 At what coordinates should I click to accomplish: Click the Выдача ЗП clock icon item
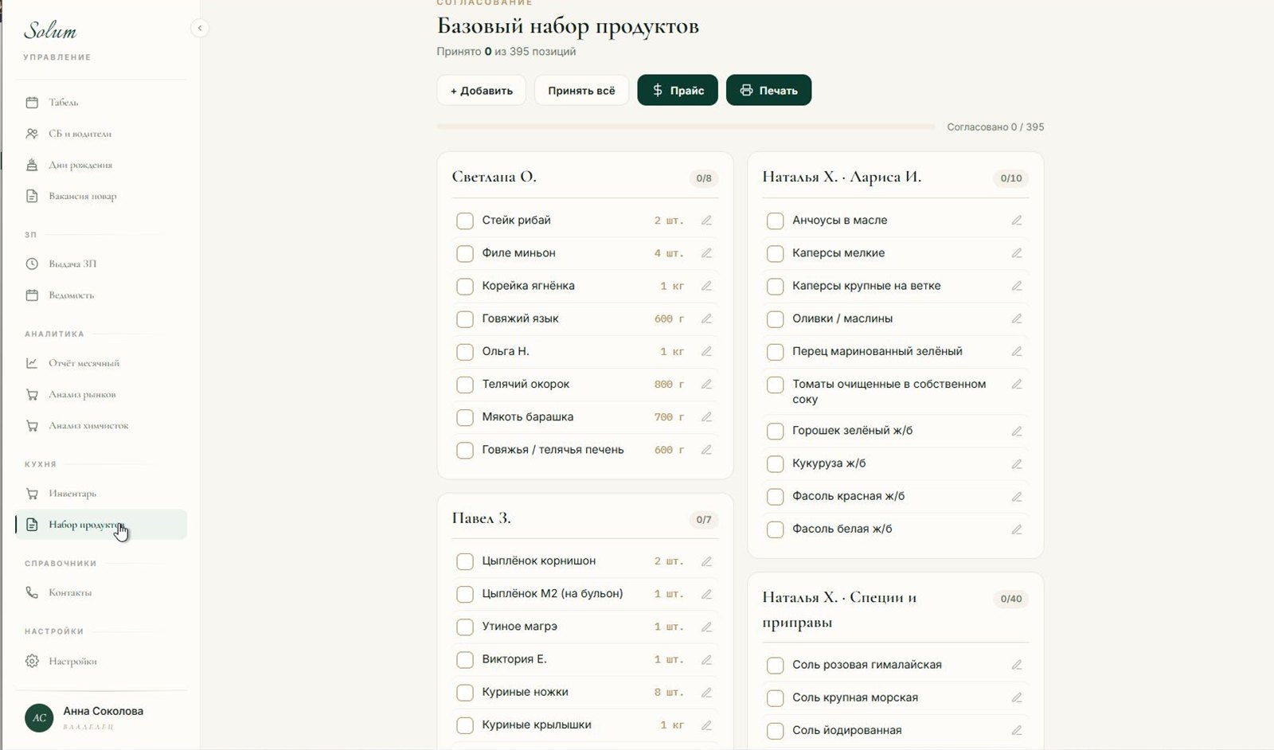(x=32, y=264)
